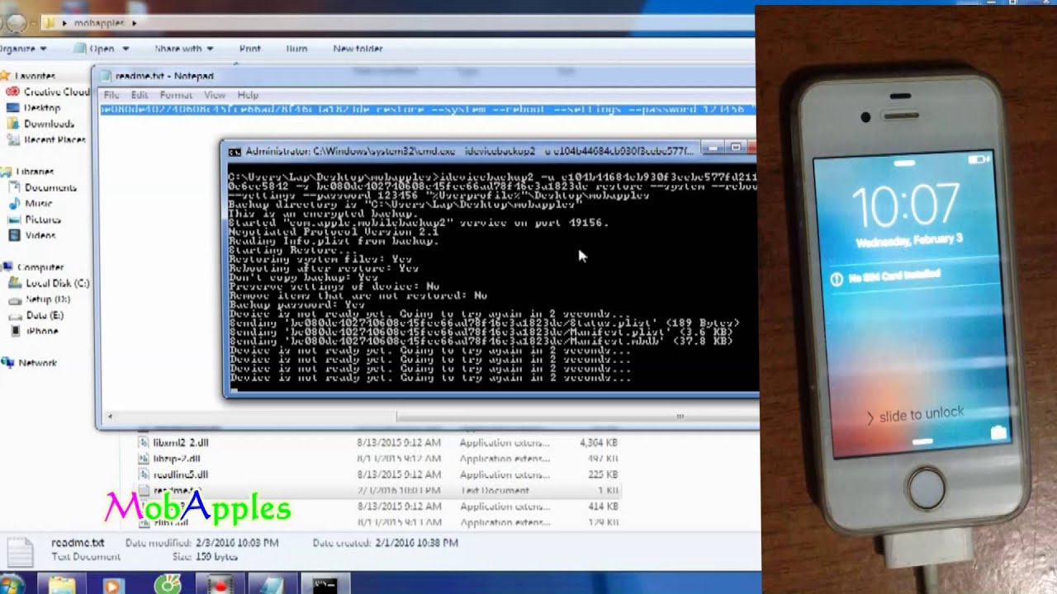Viewport: 1057px width, 594px height.
Task: Click the Open toolbar button in Explorer
Action: click(x=94, y=49)
